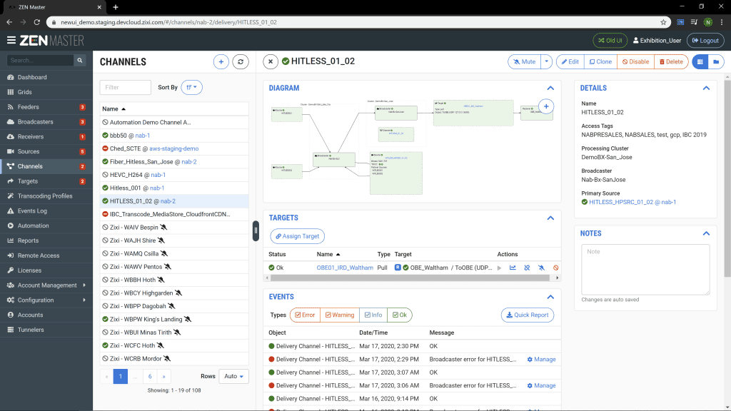Screen dimensions: 731x411
Task: Switch to the Old UI
Action: click(x=610, y=41)
